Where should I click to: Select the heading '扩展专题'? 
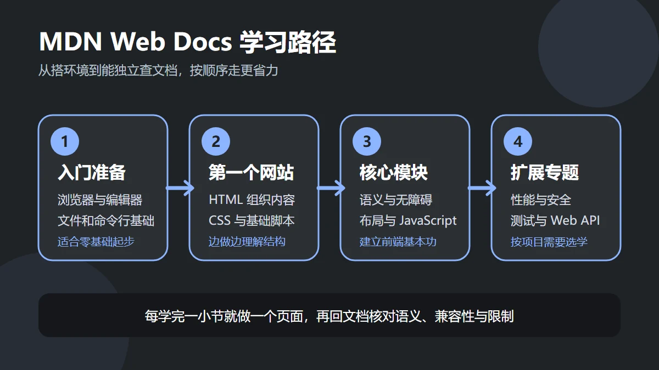click(x=545, y=173)
